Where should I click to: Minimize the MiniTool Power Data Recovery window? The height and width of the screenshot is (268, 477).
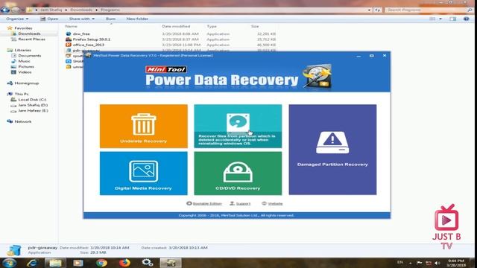tap(358, 56)
